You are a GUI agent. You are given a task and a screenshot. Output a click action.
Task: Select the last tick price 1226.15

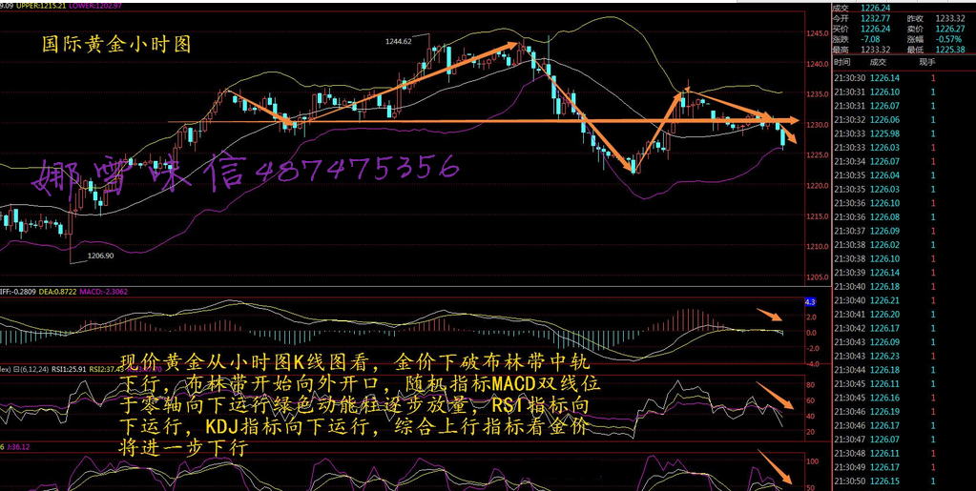coord(884,481)
